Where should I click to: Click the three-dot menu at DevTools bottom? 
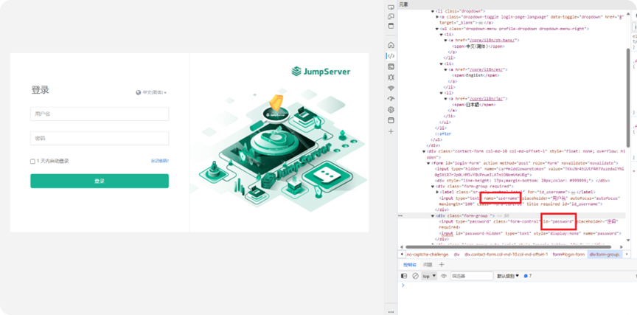point(391,312)
